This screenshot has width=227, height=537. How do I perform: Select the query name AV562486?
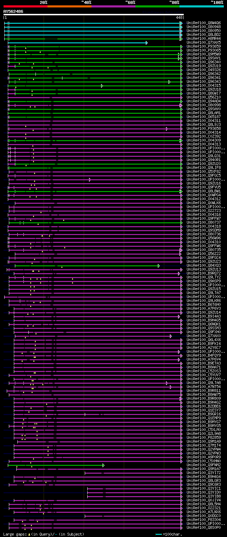(13, 11)
